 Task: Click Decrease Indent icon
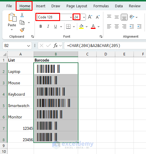point(132,27)
